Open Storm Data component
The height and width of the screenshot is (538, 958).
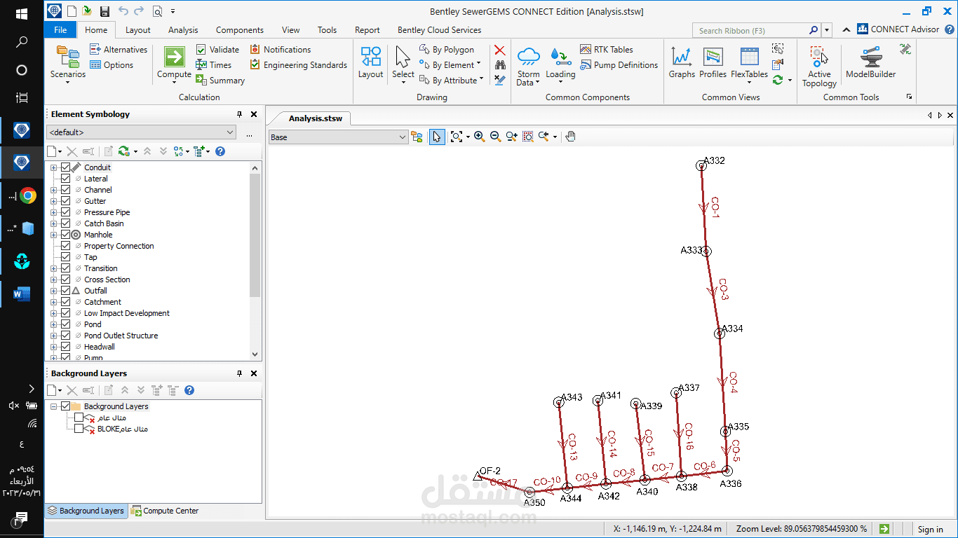click(528, 67)
